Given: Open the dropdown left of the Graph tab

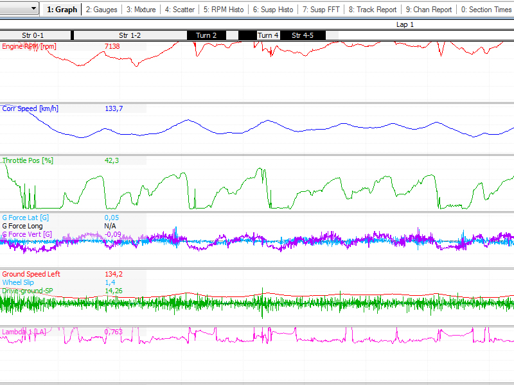Looking at the screenshot, I should pos(33,9).
